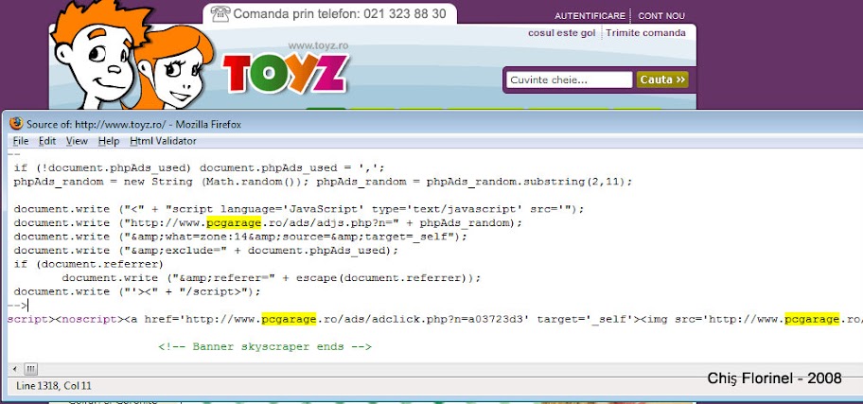This screenshot has height=404, width=863.
Task: Click the telephone icon beside Comanda prin telefon
Action: (x=220, y=14)
